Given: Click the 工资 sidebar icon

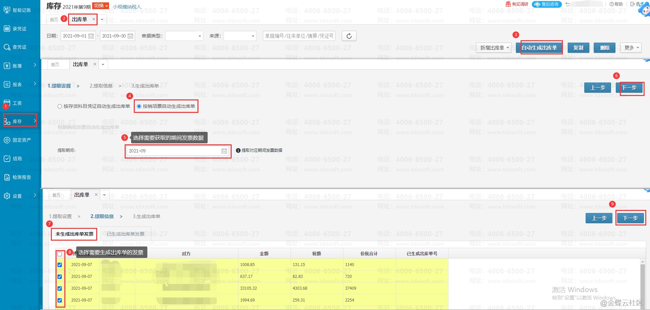Looking at the screenshot, I should (x=7, y=103).
